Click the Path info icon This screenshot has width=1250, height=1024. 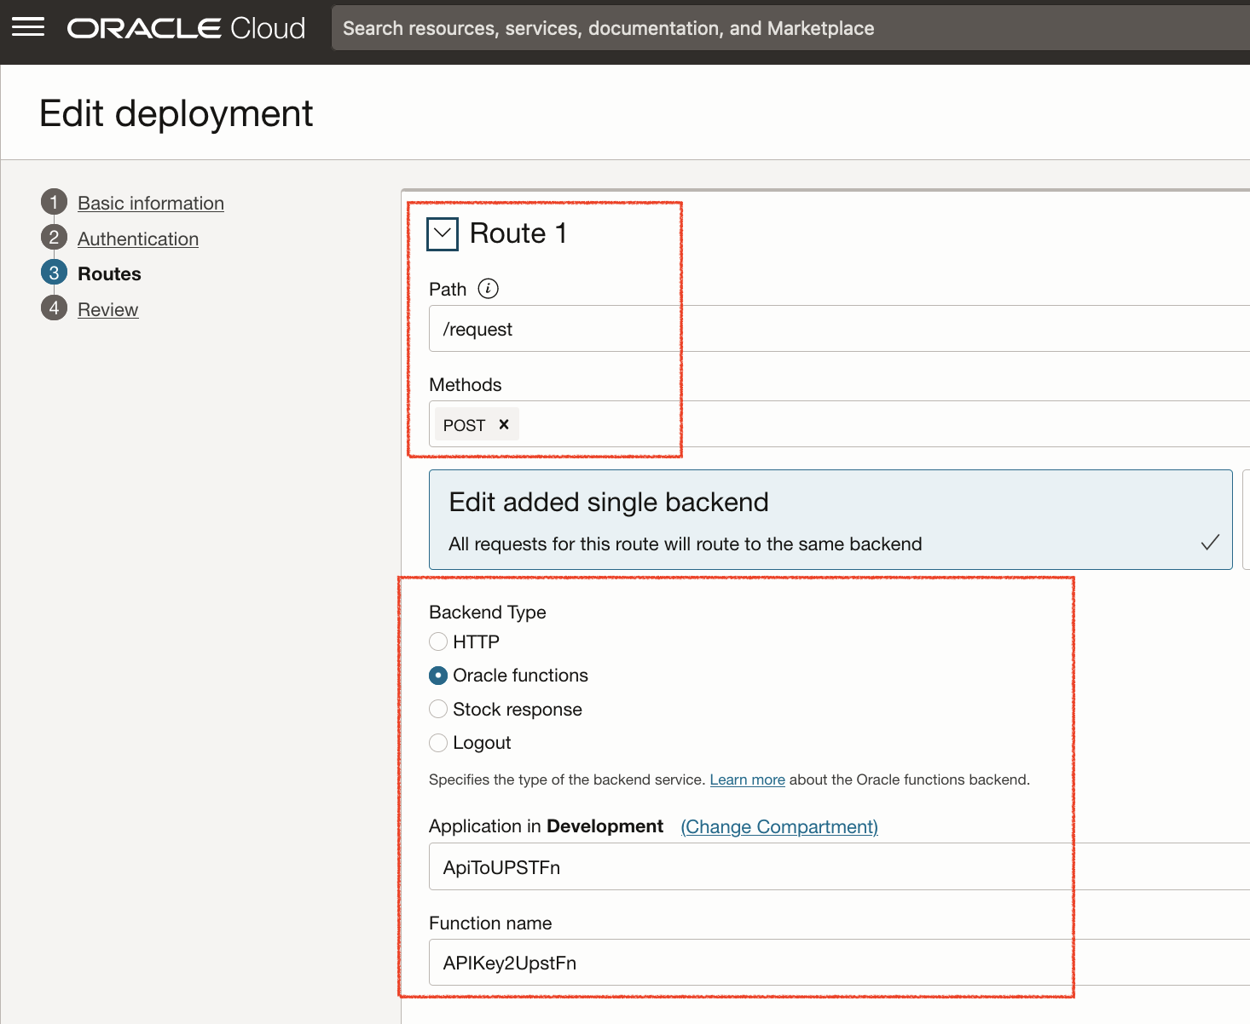tap(488, 289)
